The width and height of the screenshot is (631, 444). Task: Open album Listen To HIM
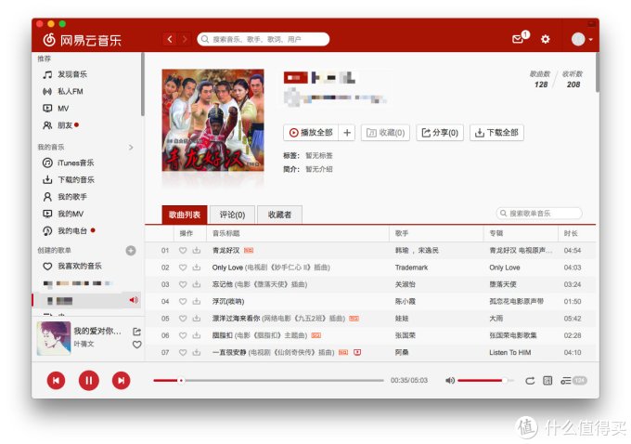click(509, 352)
